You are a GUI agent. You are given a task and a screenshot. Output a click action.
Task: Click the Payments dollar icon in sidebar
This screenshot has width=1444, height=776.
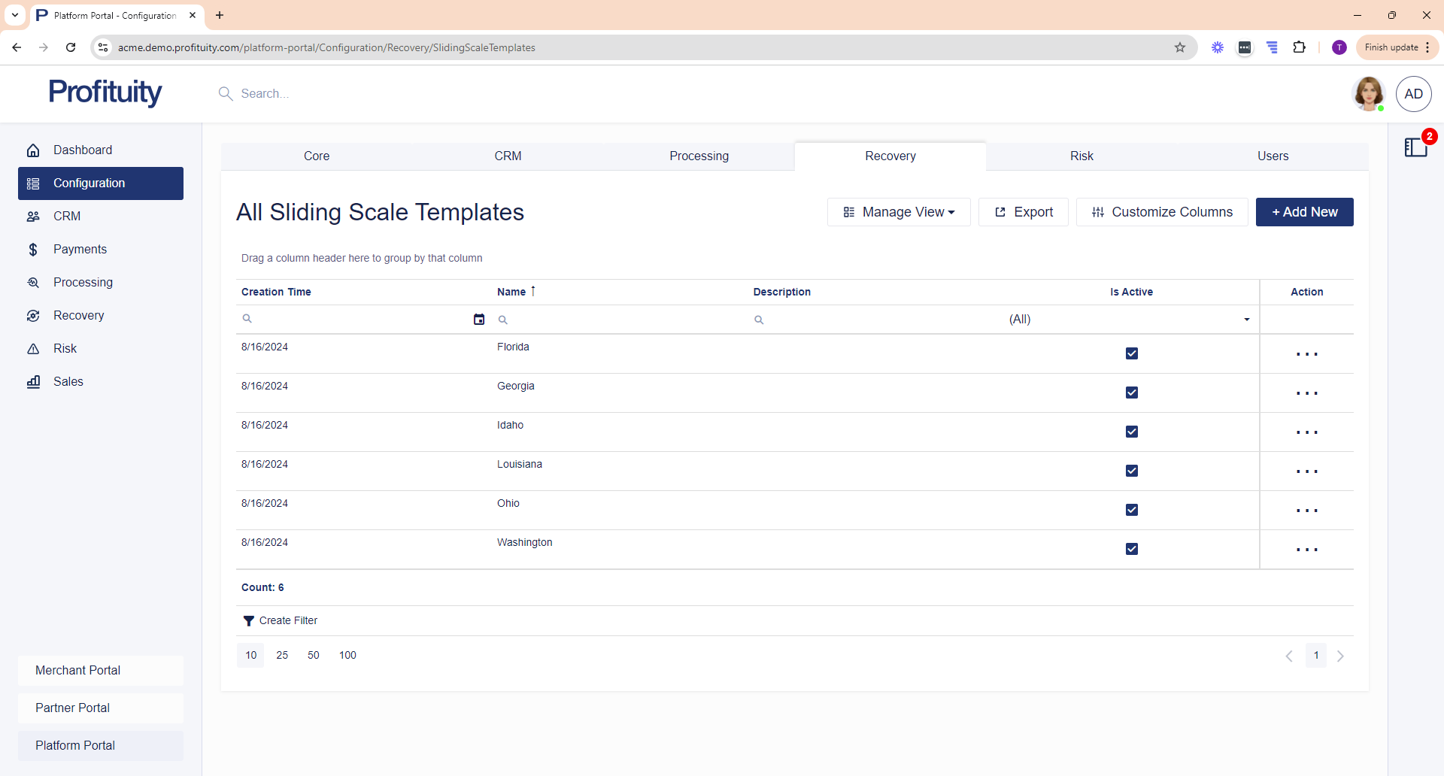pyautogui.click(x=33, y=250)
